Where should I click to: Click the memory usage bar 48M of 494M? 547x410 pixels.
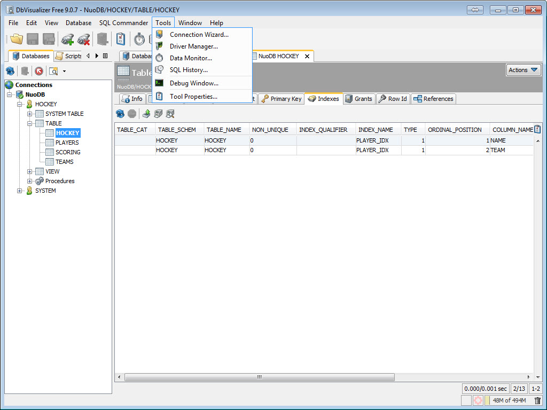point(509,400)
